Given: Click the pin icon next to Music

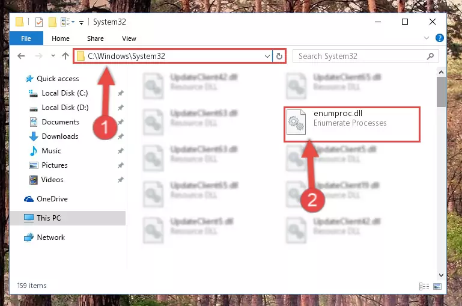Looking at the screenshot, I should tap(120, 151).
